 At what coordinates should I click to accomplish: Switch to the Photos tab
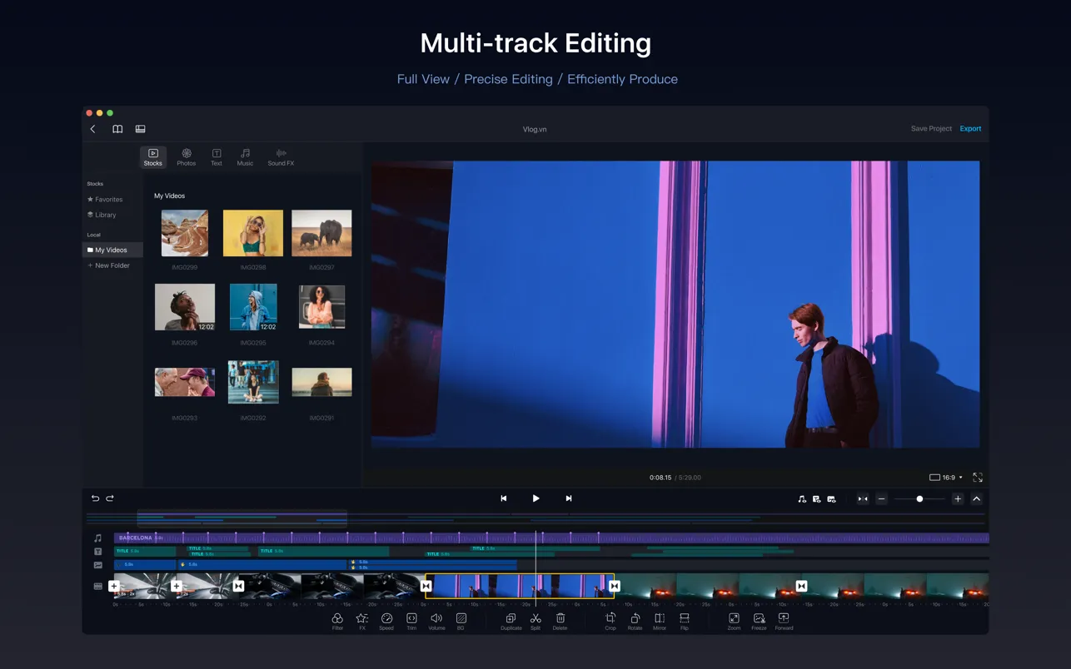[186, 157]
